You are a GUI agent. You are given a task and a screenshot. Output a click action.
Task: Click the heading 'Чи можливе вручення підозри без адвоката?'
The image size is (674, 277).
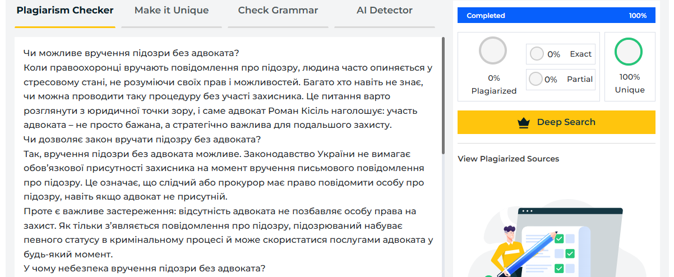131,53
